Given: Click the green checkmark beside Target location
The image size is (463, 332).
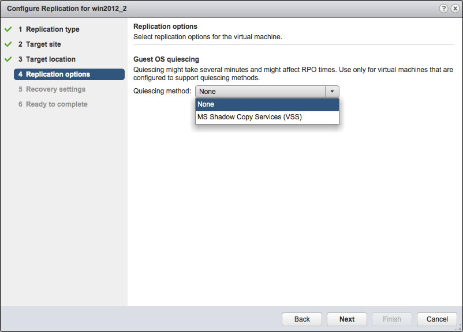Looking at the screenshot, I should coord(8,59).
